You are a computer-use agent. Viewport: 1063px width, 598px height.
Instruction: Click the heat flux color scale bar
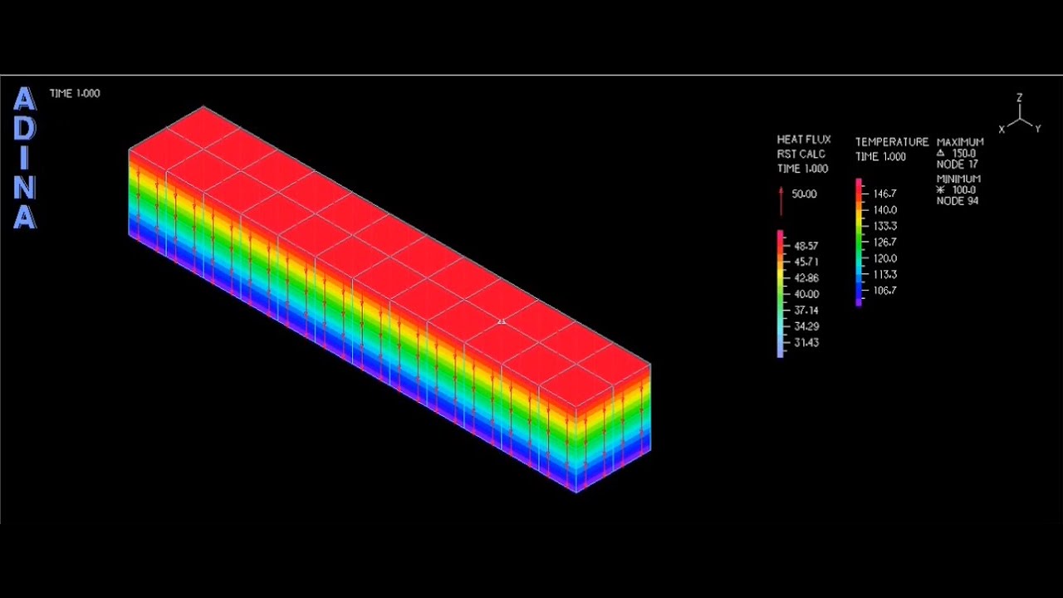(781, 294)
